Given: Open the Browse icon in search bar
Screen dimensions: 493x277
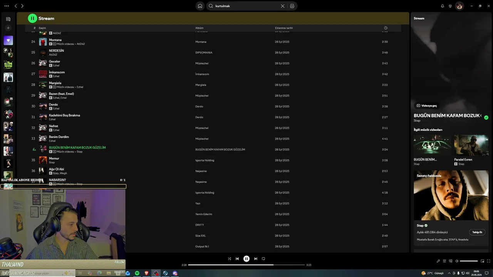Looking at the screenshot, I should coord(292,6).
